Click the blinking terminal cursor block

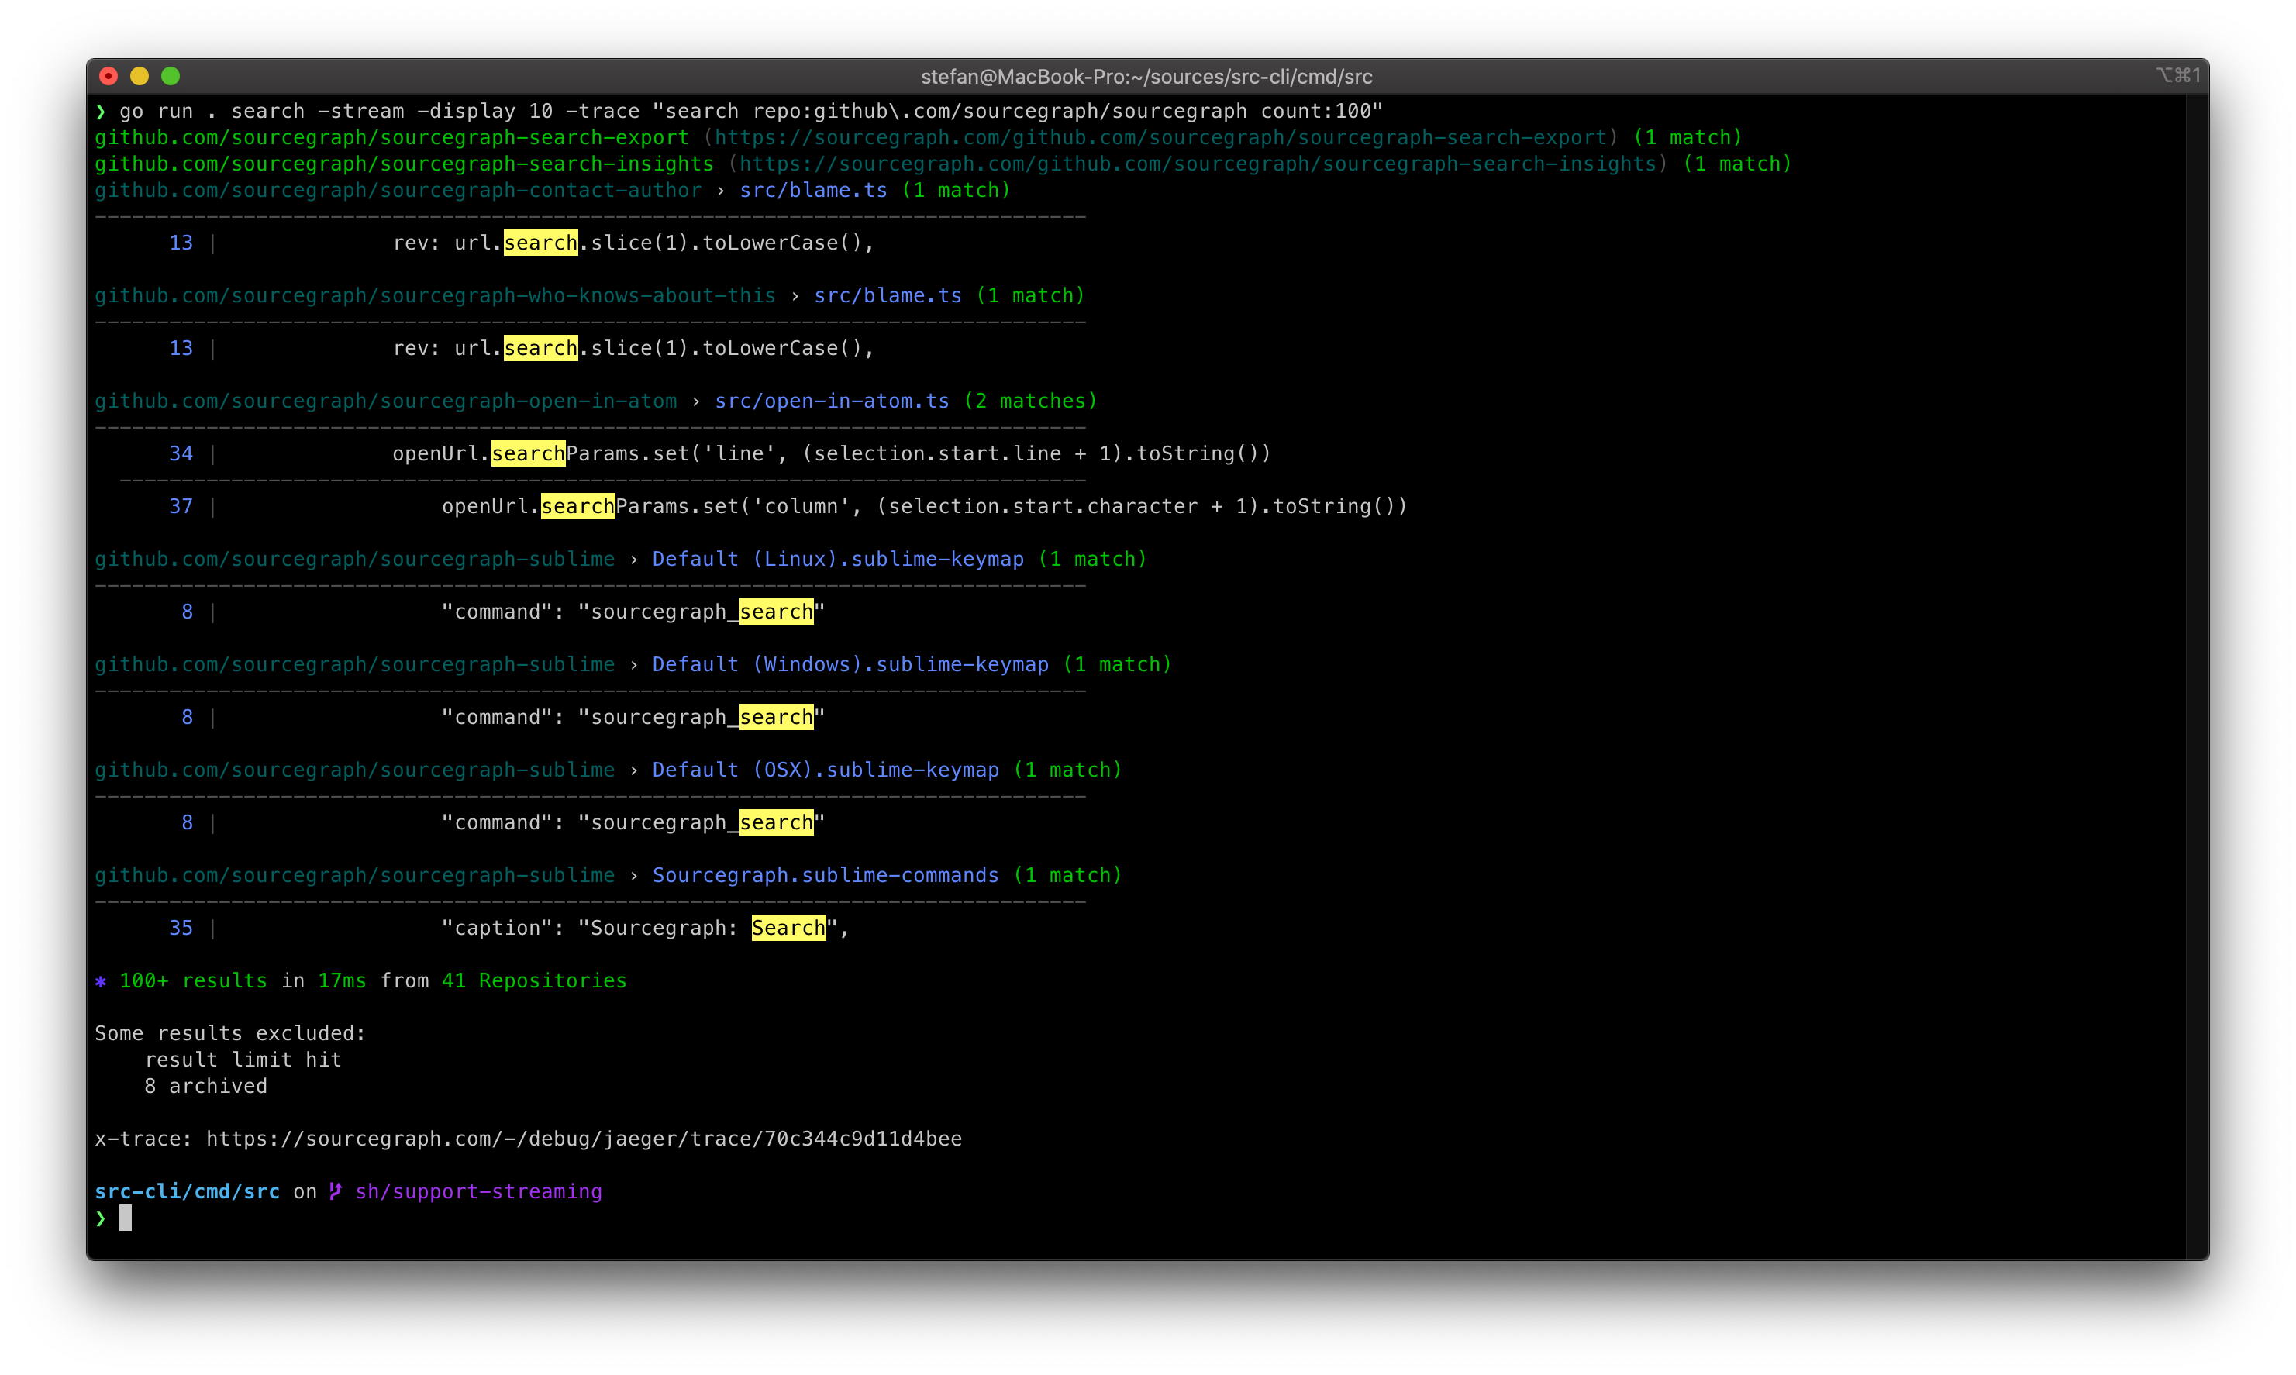coord(126,1218)
